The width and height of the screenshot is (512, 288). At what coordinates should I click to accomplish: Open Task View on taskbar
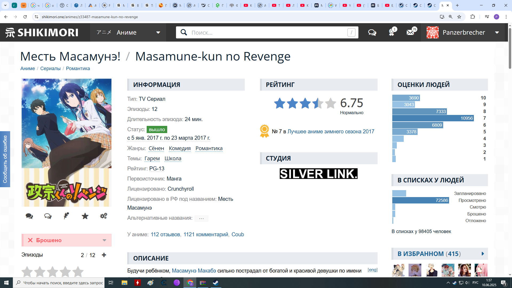point(111,283)
